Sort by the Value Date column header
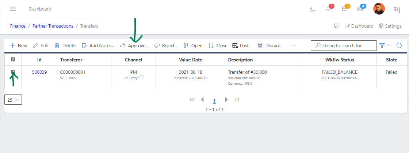This screenshot has height=153, width=409. [x=190, y=60]
